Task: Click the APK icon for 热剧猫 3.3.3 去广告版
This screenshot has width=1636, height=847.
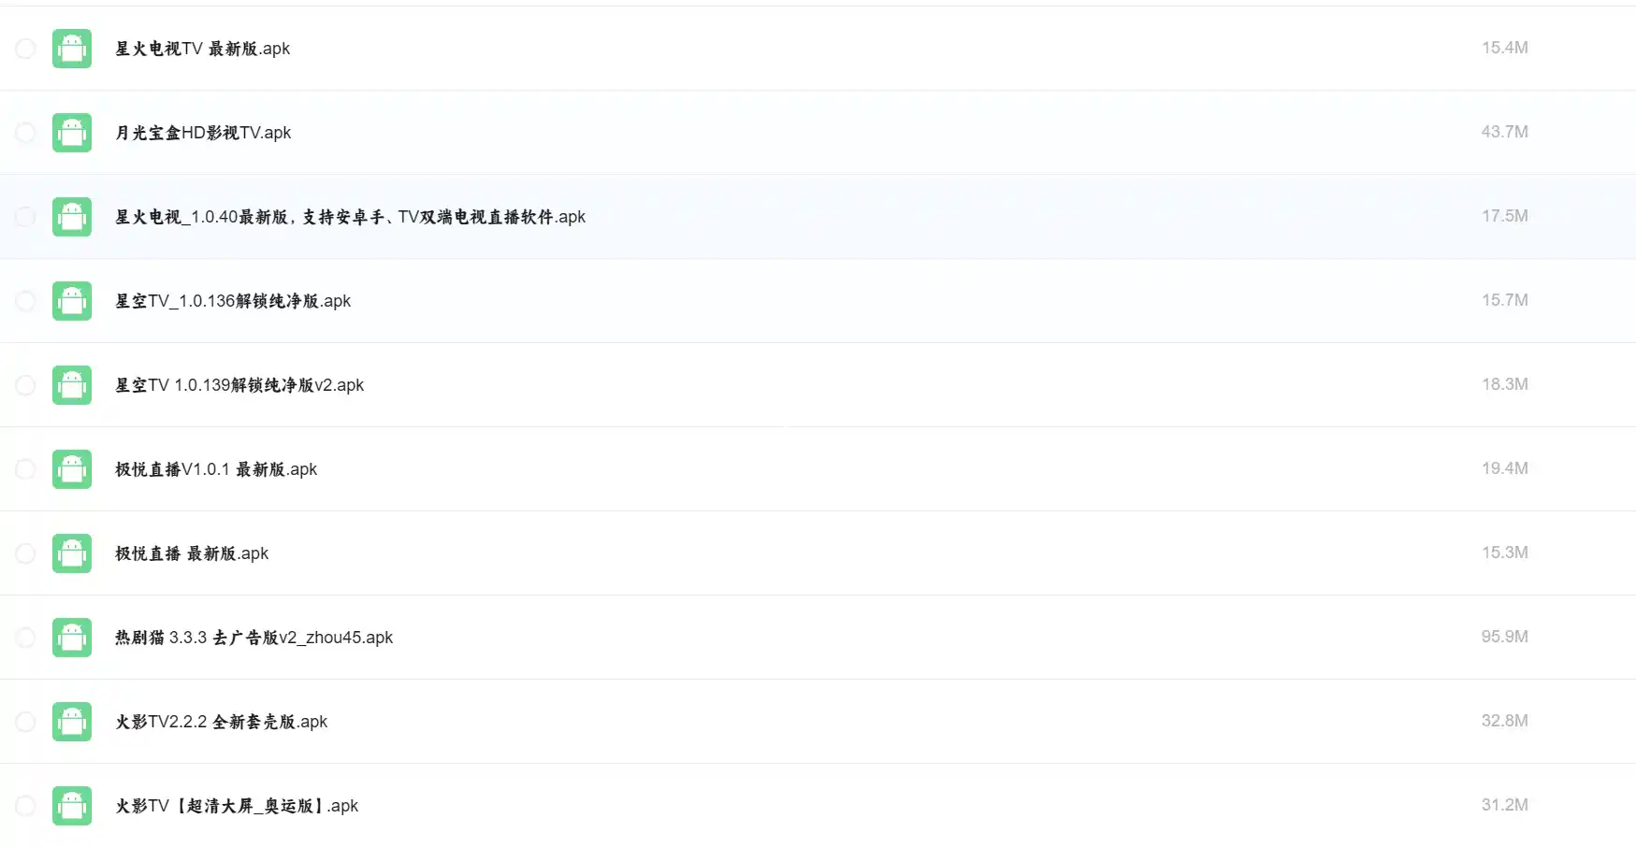Action: coord(72,638)
